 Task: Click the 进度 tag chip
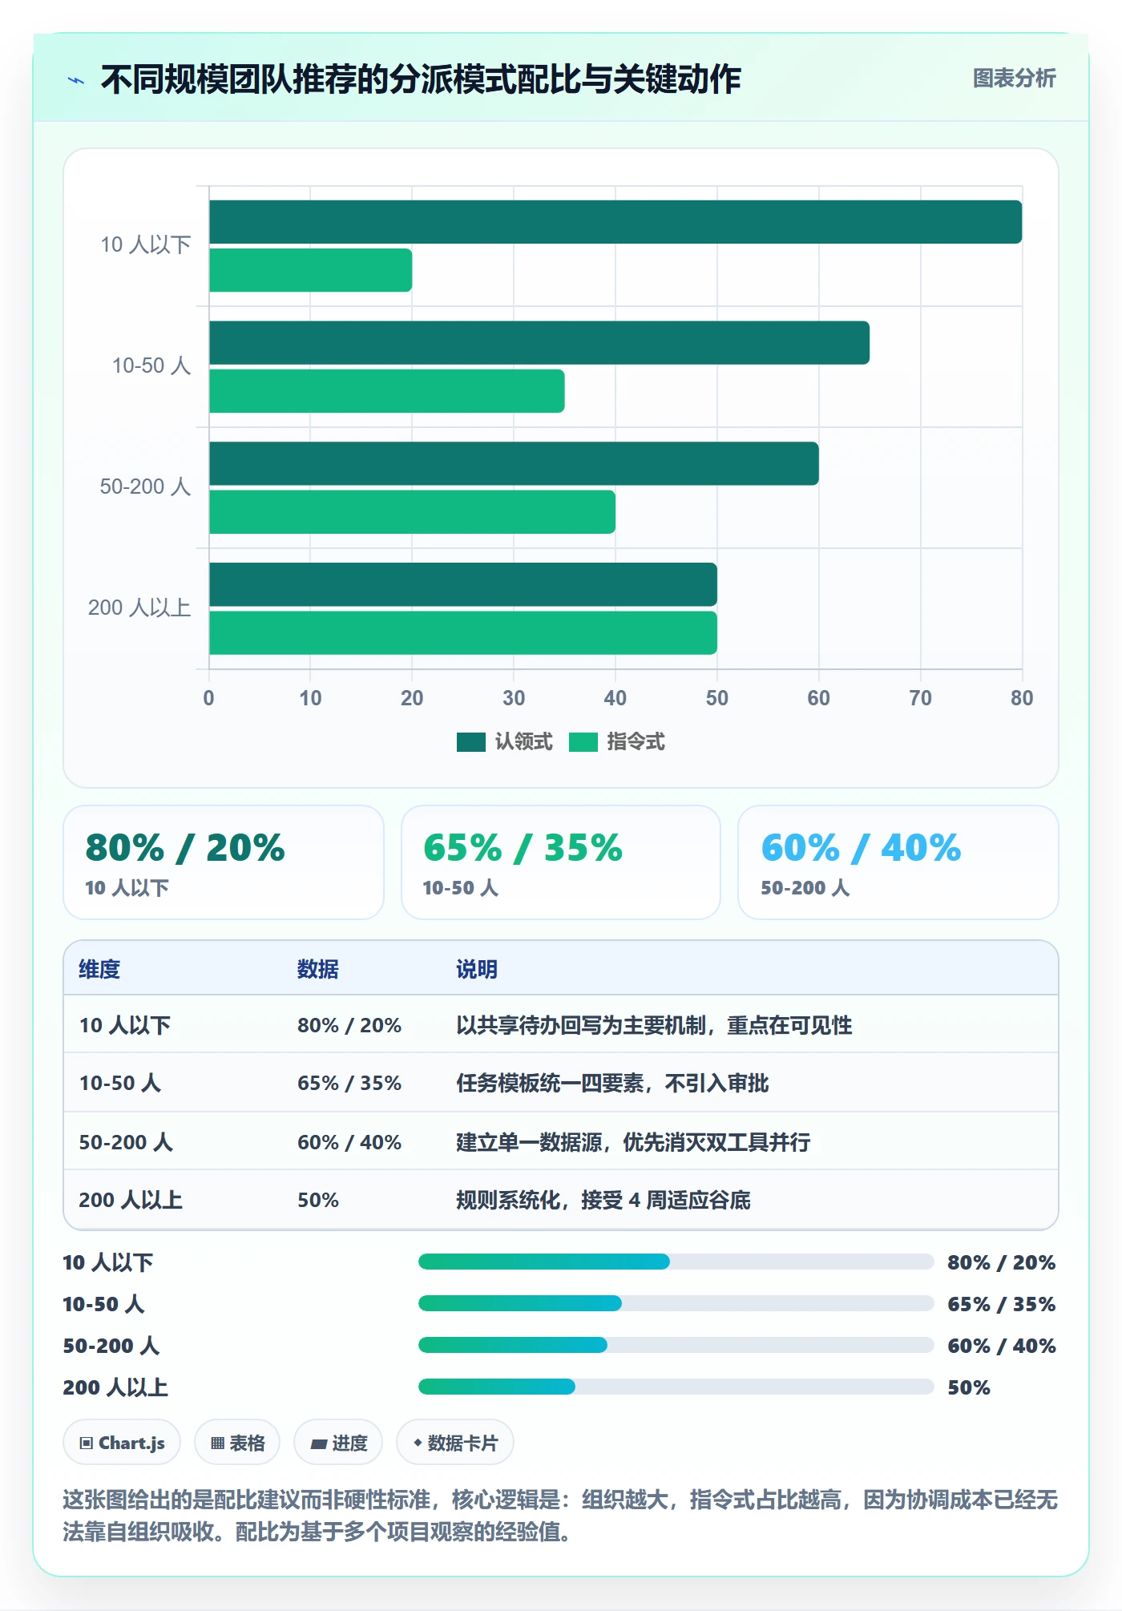338,1443
